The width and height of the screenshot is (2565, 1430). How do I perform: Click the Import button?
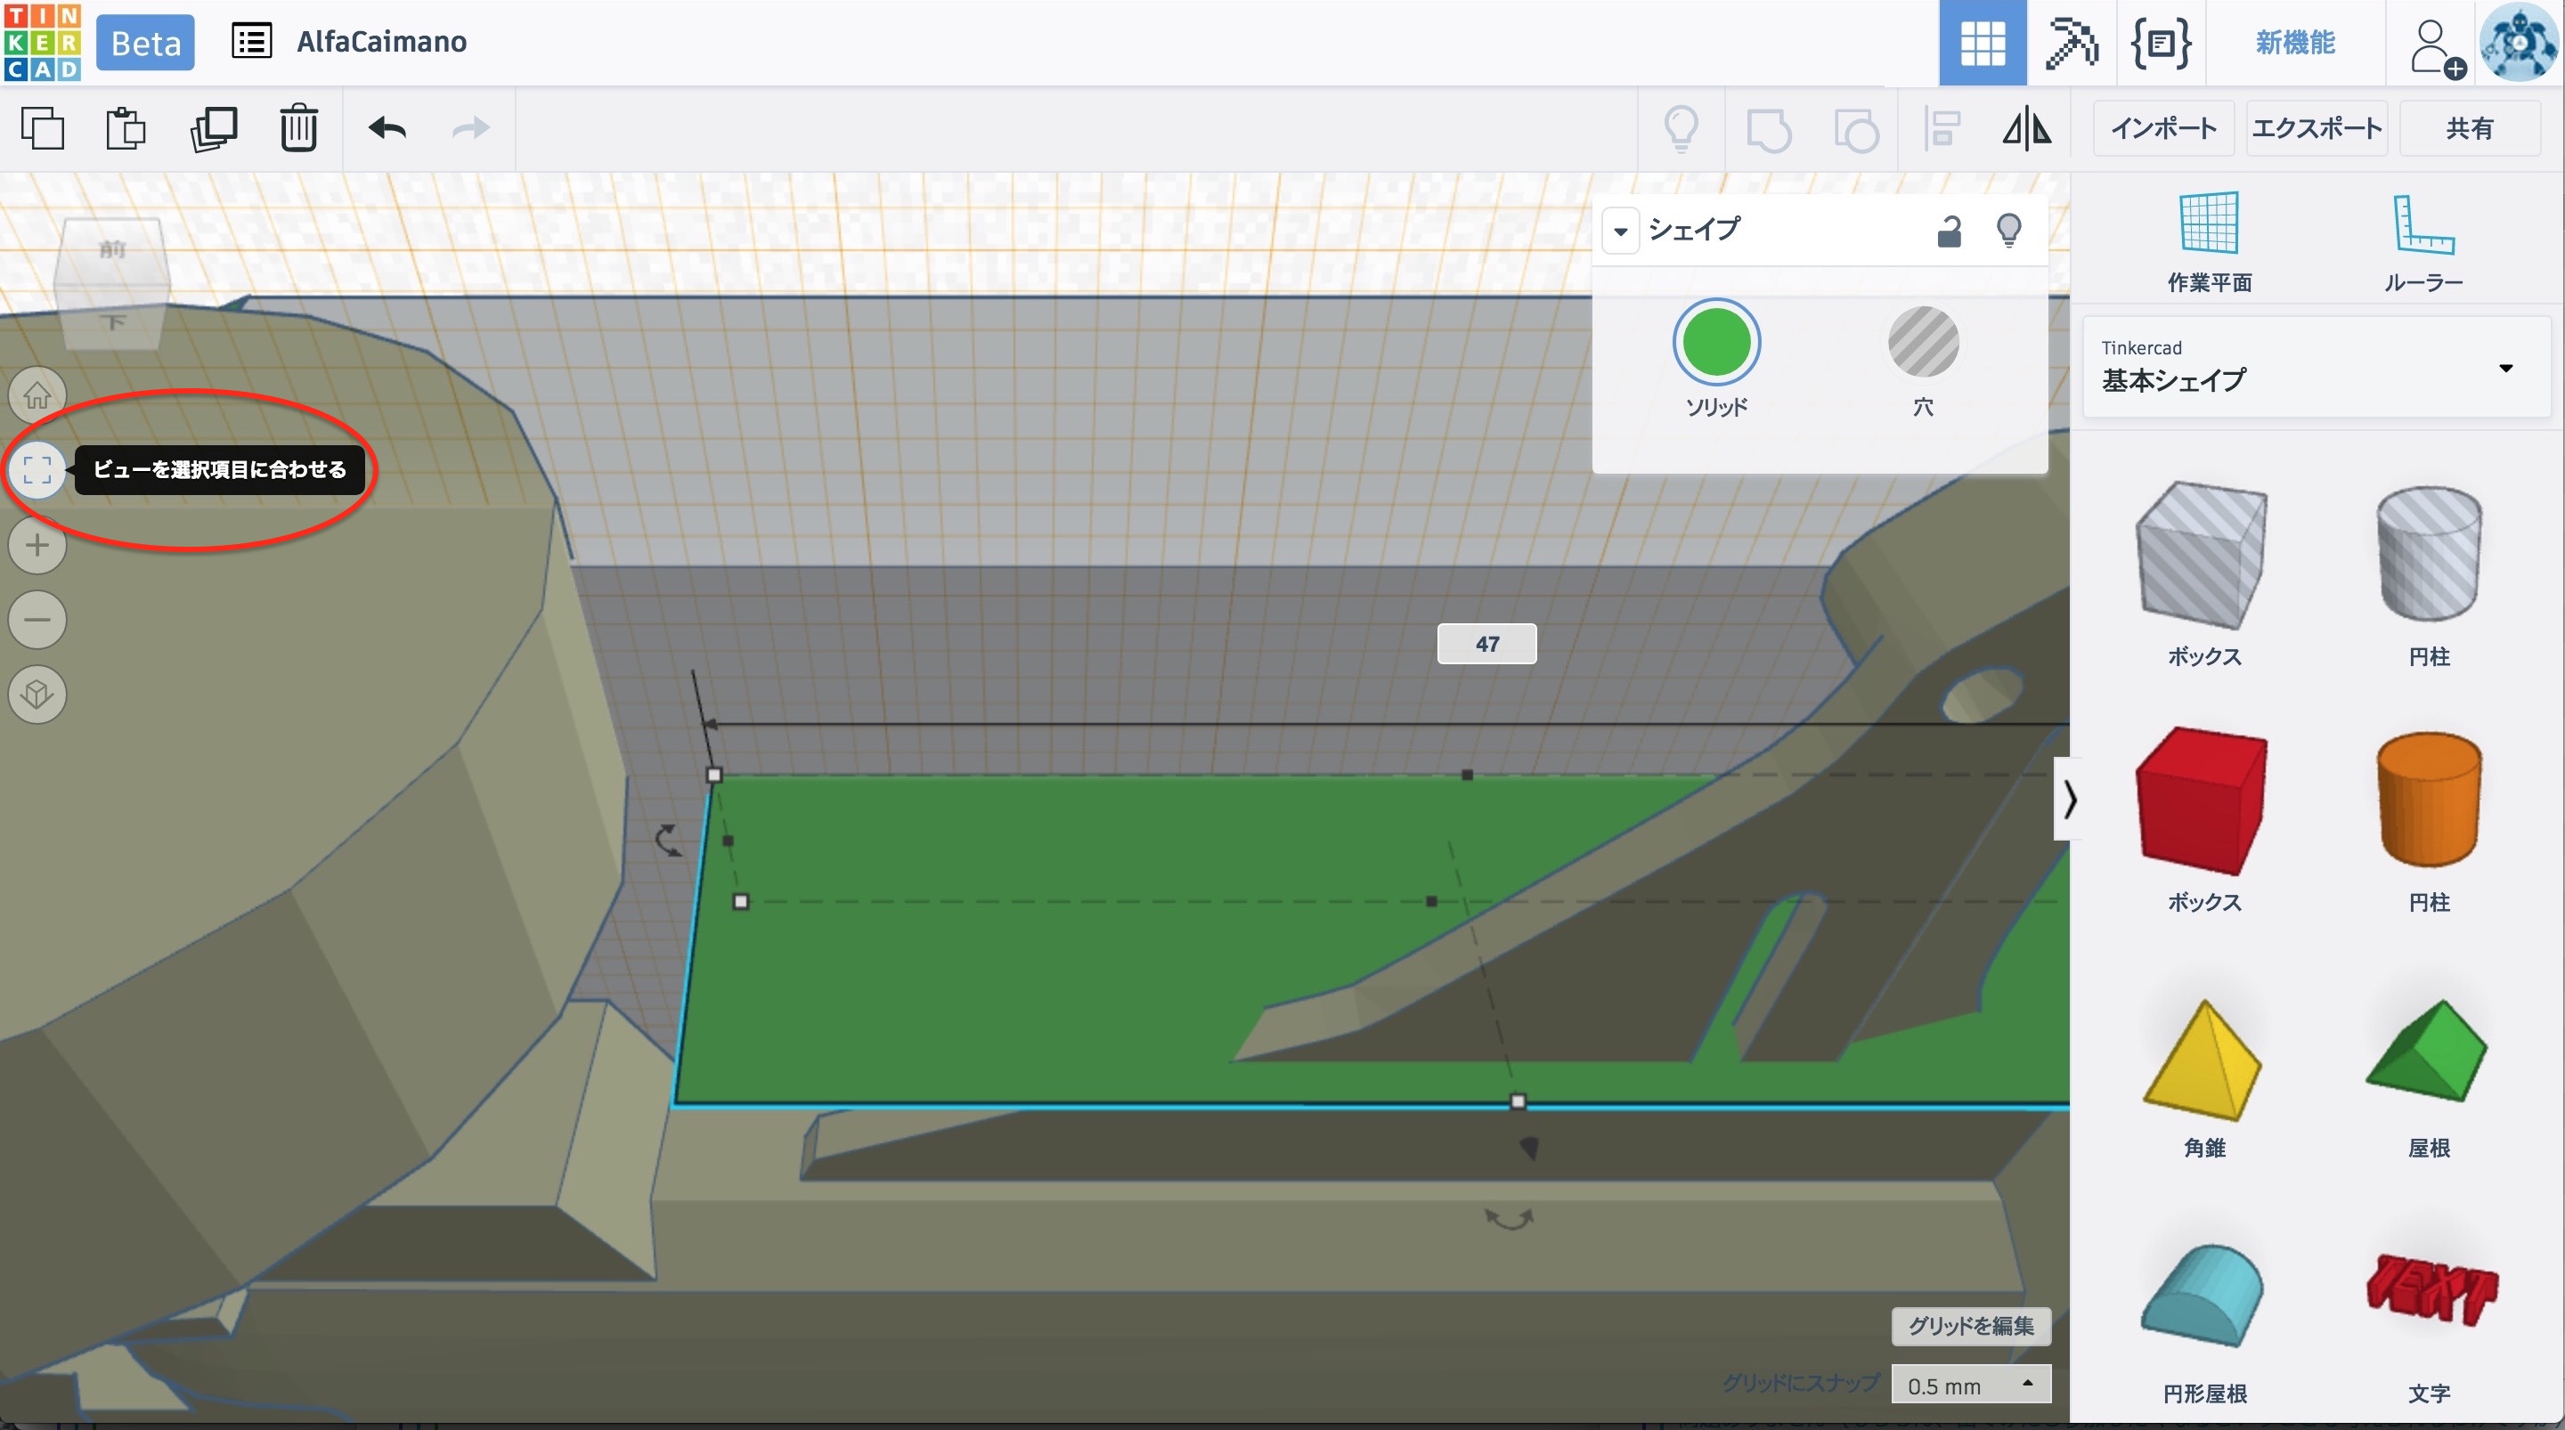[x=2162, y=128]
